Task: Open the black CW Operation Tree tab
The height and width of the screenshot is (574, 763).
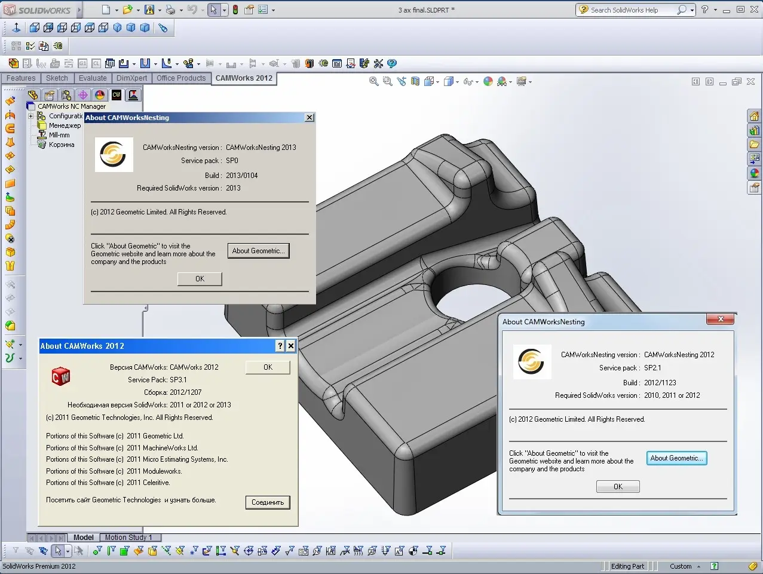Action: click(x=117, y=95)
